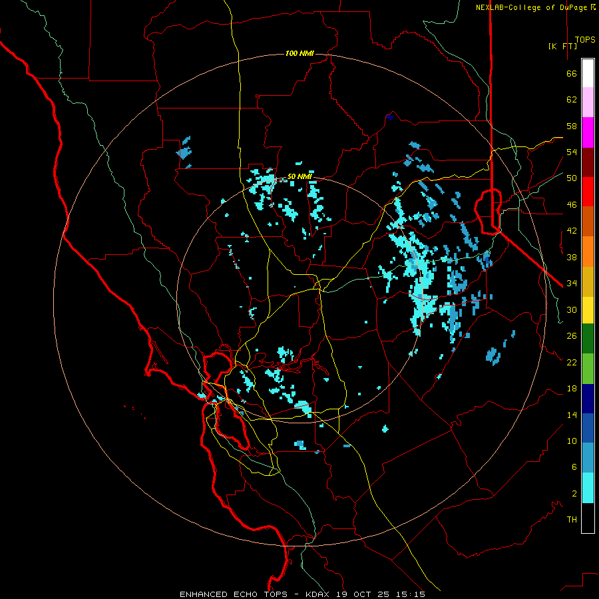Viewport: 599px width, 599px height.
Task: Click the [K FT] units label
Action: [562, 46]
